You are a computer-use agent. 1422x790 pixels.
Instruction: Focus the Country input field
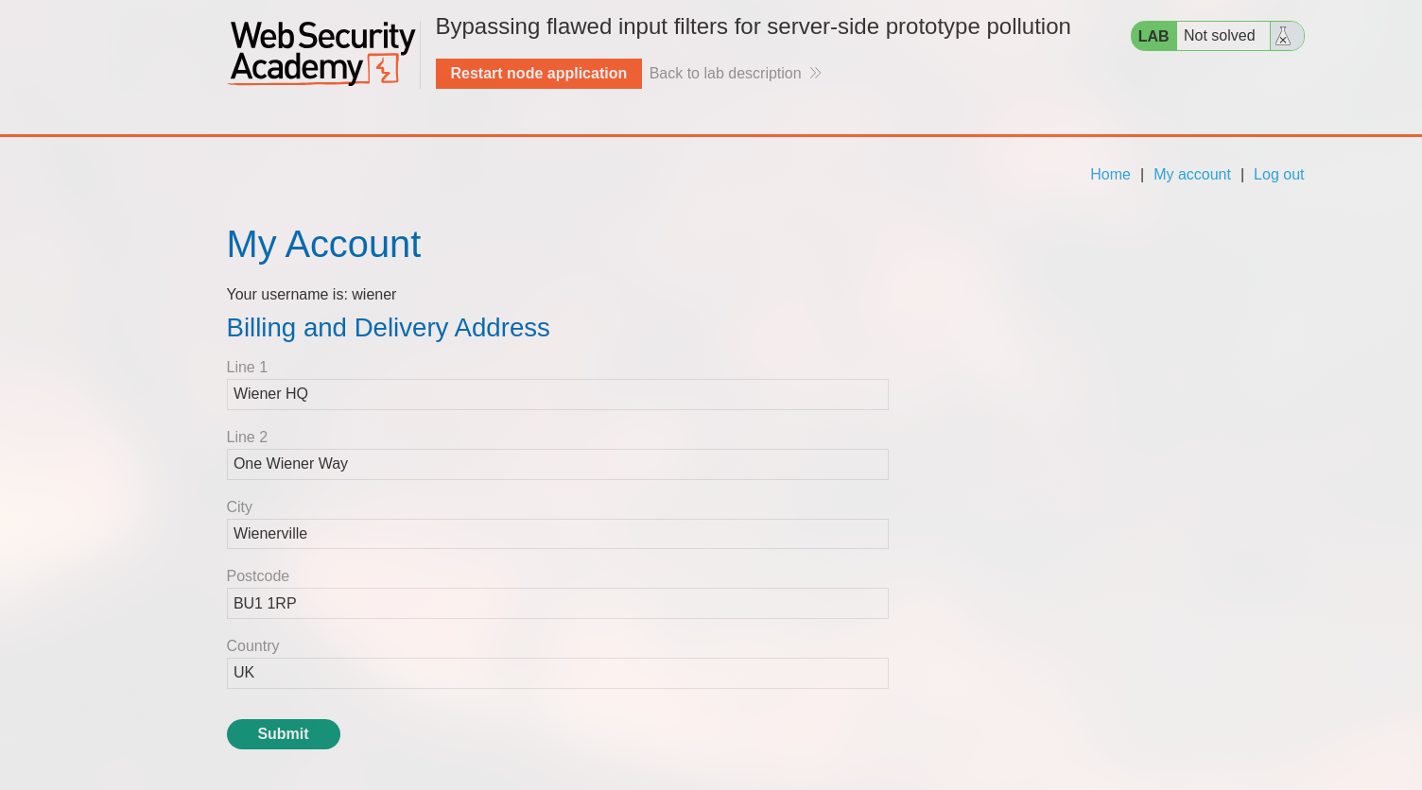[557, 673]
